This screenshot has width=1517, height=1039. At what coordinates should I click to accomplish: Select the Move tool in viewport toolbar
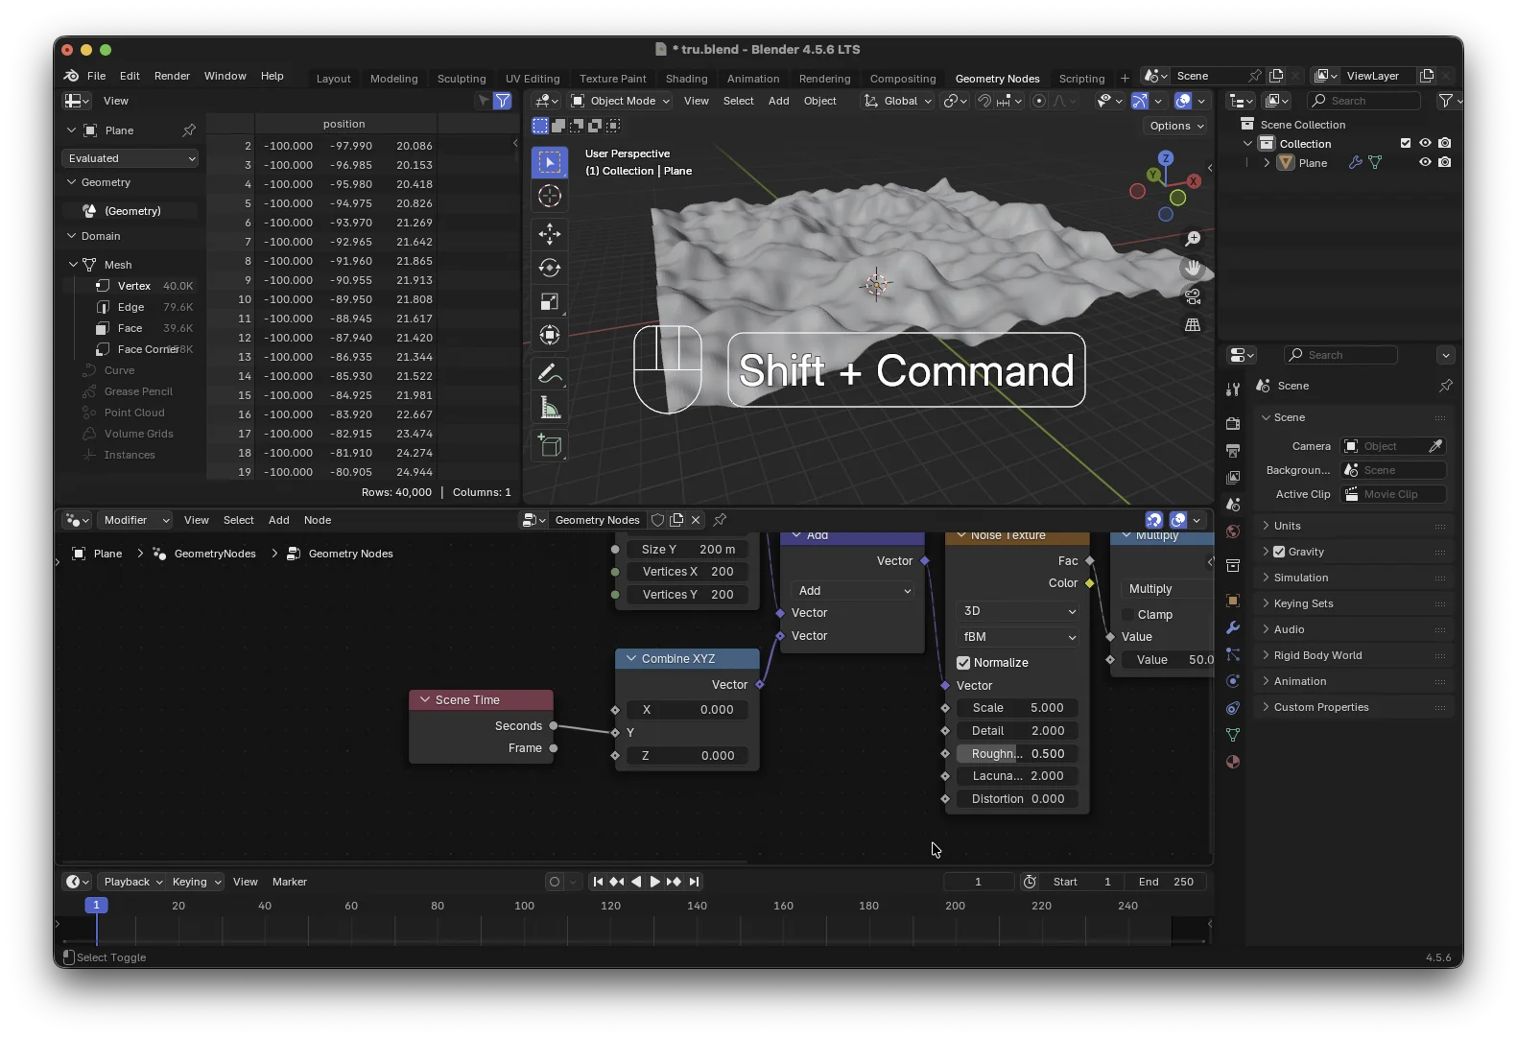(550, 233)
